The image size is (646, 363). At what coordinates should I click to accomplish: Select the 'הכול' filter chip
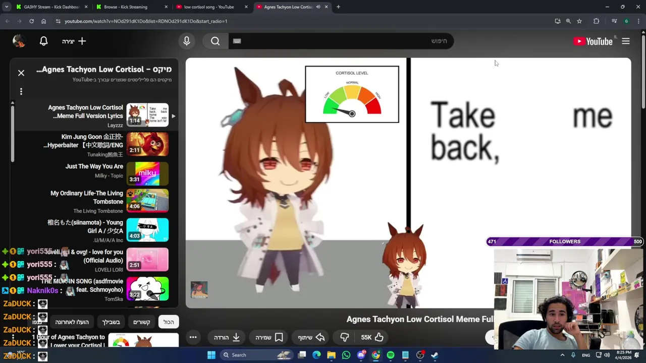click(169, 322)
